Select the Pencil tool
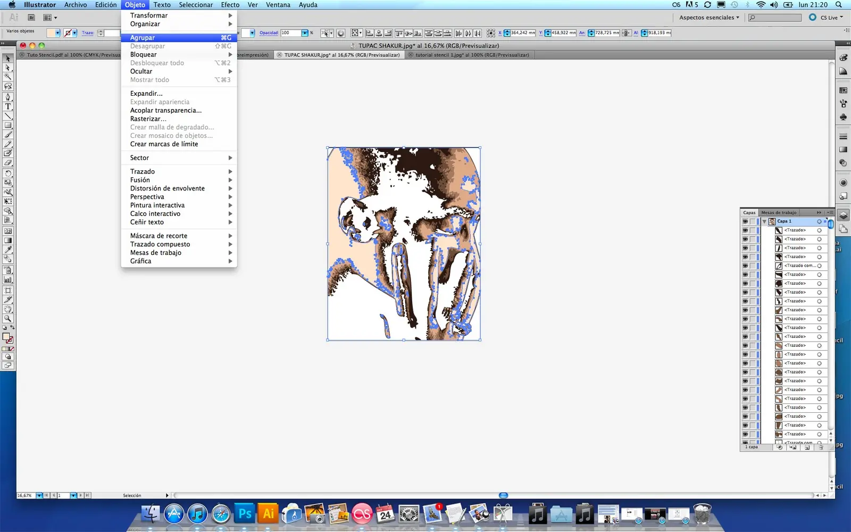 click(8, 144)
